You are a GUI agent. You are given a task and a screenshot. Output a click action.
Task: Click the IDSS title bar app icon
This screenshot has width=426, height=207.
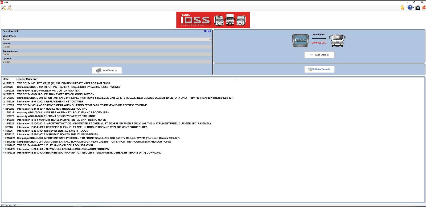2,2
